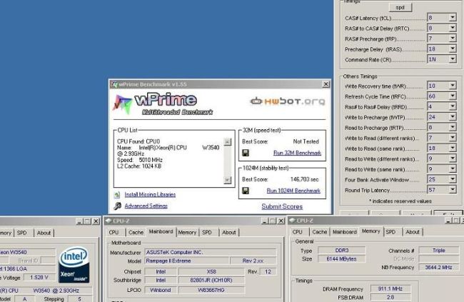Click the CPU-Z title icon in Mainboard window
The width and height of the screenshot is (464, 302).
tap(108, 221)
